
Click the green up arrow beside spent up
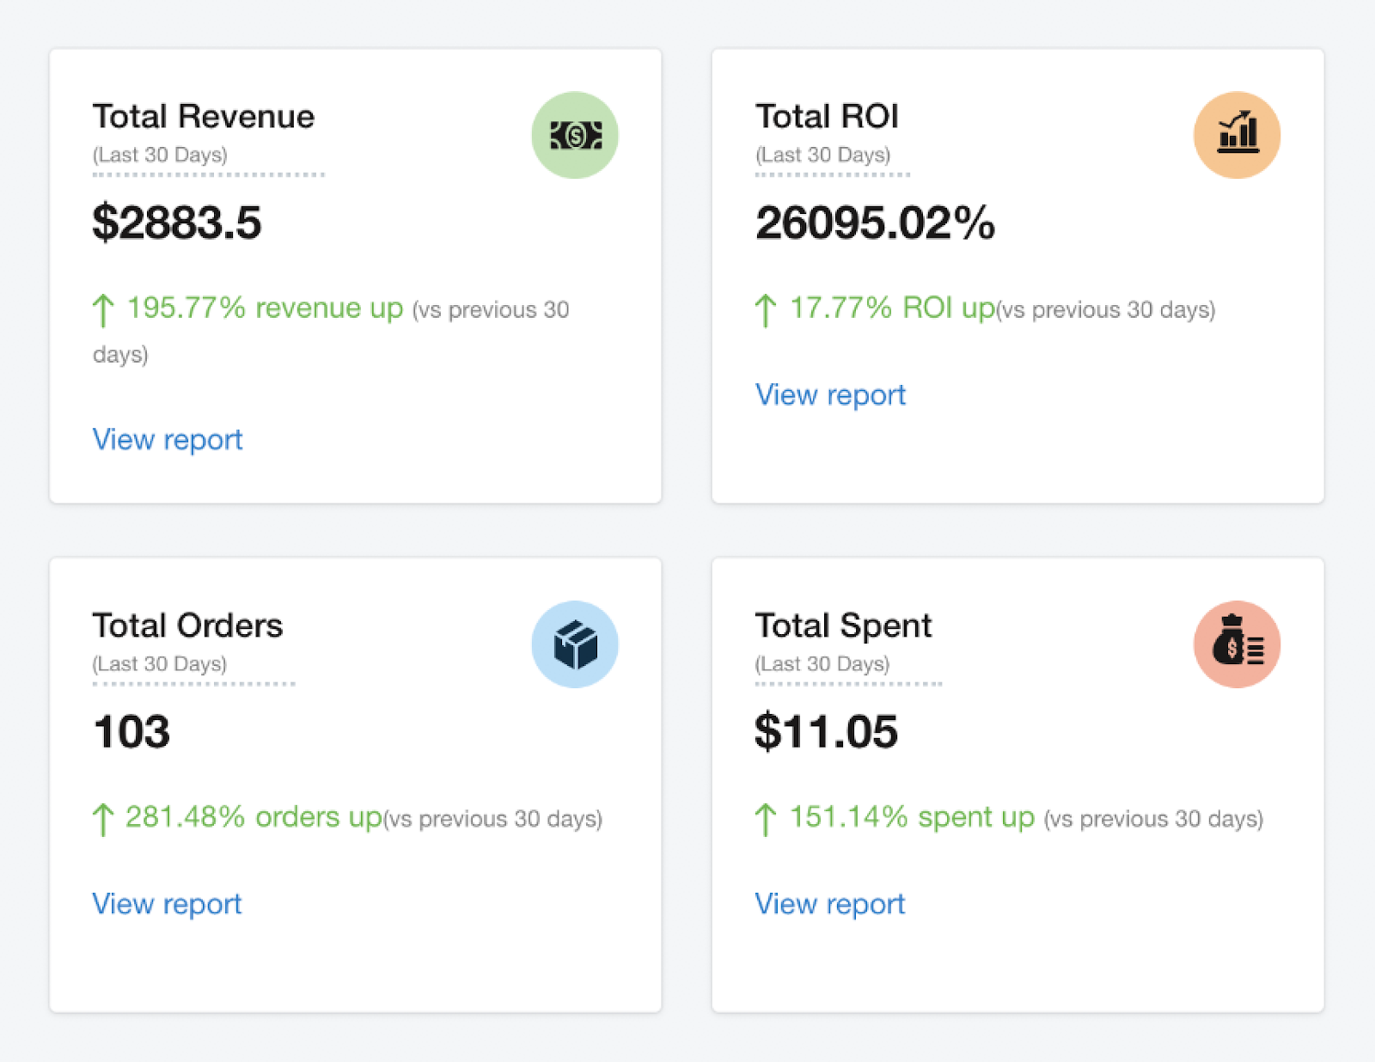[x=765, y=819]
